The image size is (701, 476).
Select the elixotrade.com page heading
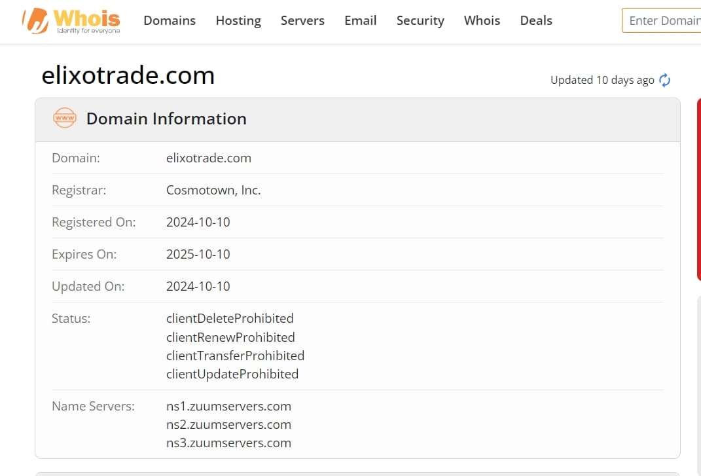pyautogui.click(x=128, y=75)
